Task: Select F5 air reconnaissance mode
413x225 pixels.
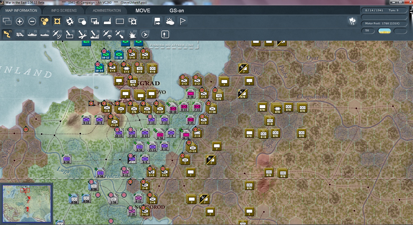Action: click(x=57, y=34)
